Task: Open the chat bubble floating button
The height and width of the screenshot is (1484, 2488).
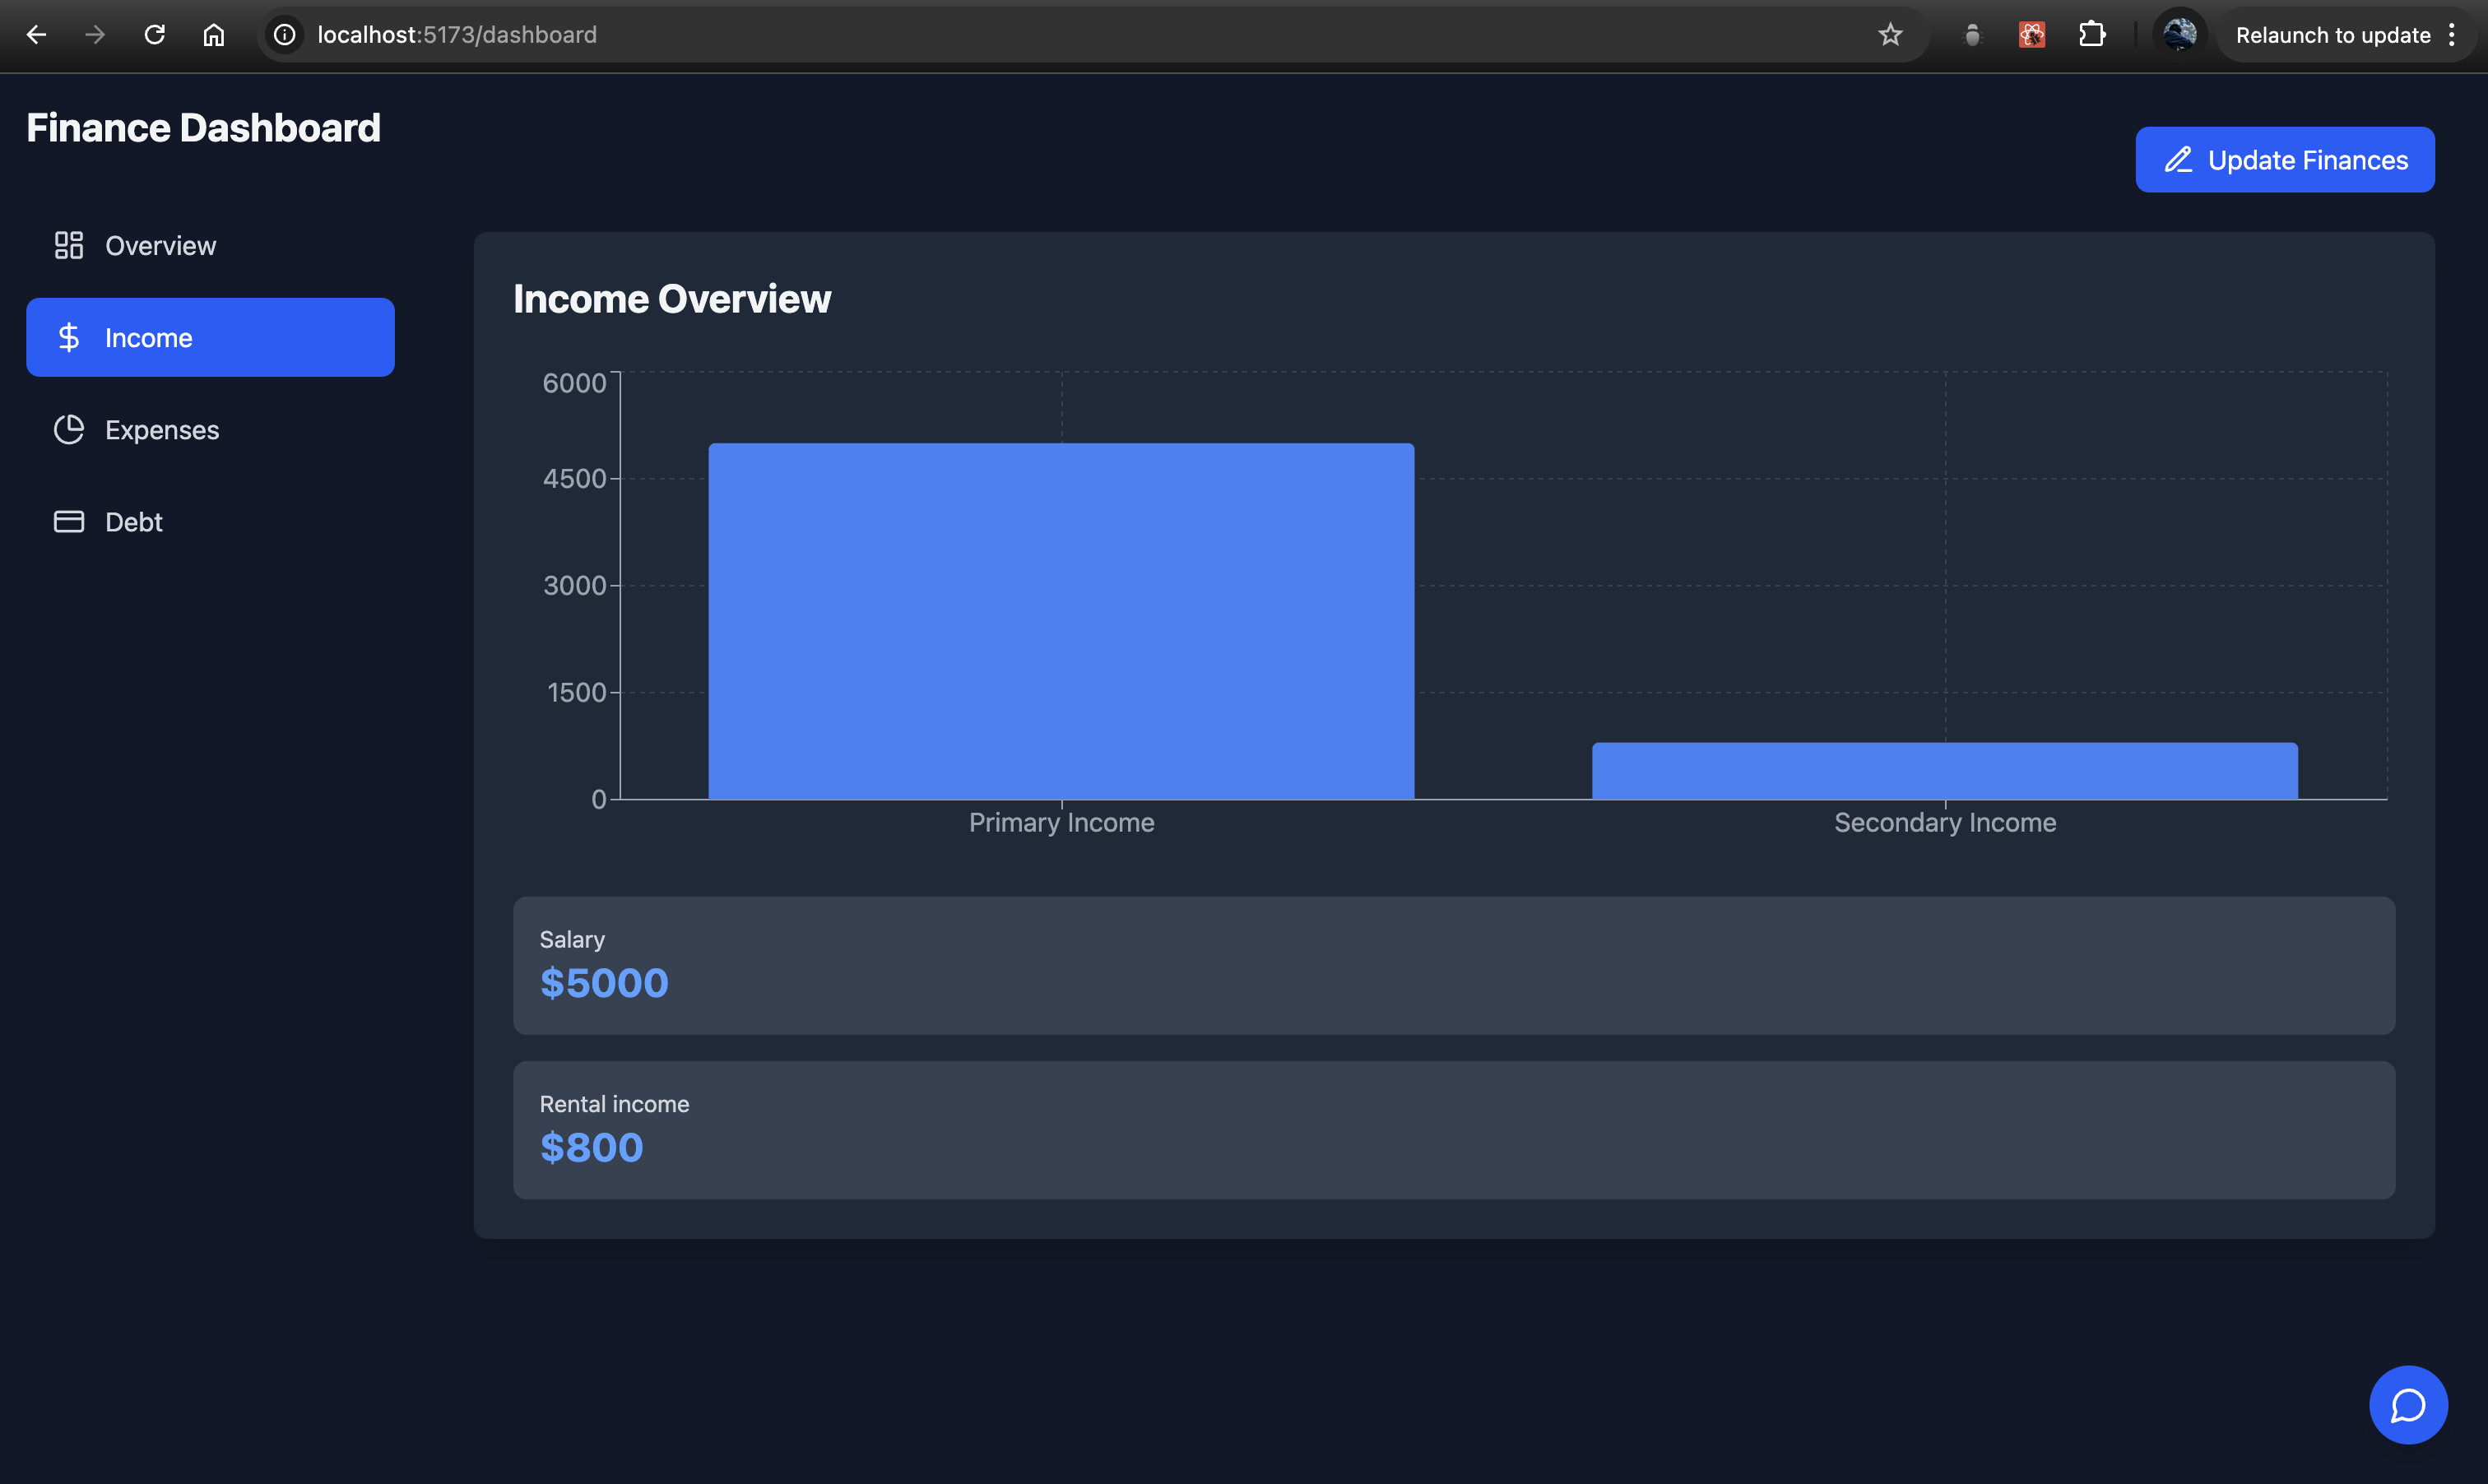Action: (2407, 1405)
